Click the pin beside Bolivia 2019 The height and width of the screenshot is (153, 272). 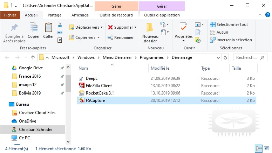tap(62, 93)
